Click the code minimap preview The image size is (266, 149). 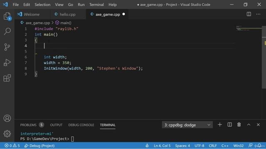click(249, 29)
